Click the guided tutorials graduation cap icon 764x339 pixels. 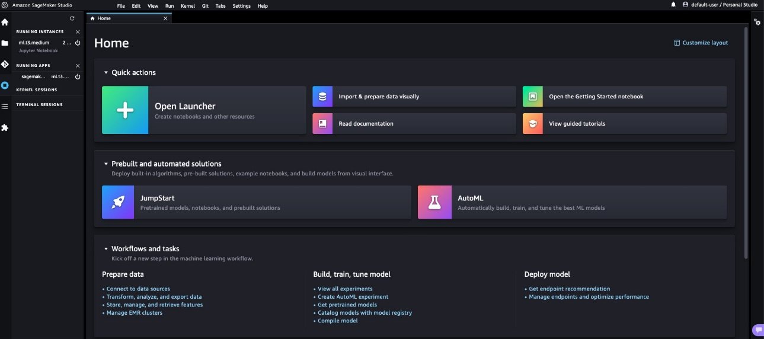click(x=533, y=124)
